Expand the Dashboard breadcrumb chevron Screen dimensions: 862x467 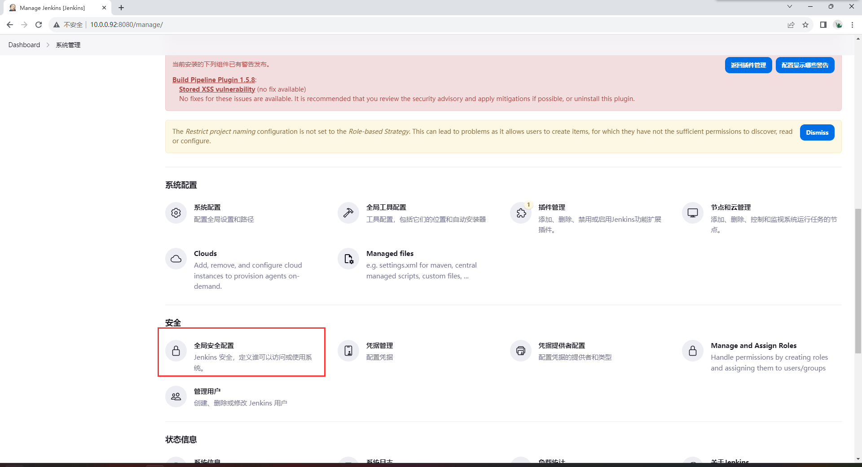coord(48,45)
